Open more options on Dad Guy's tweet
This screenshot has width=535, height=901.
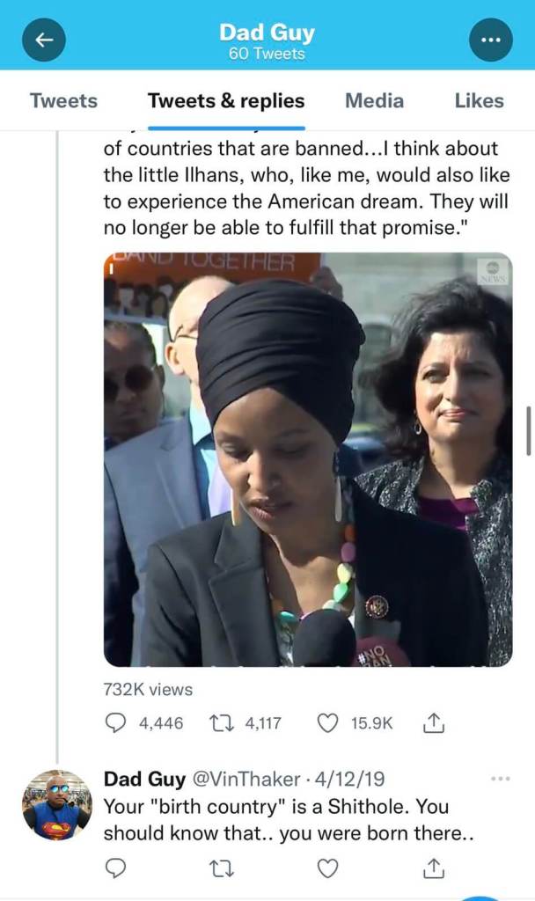pos(501,779)
